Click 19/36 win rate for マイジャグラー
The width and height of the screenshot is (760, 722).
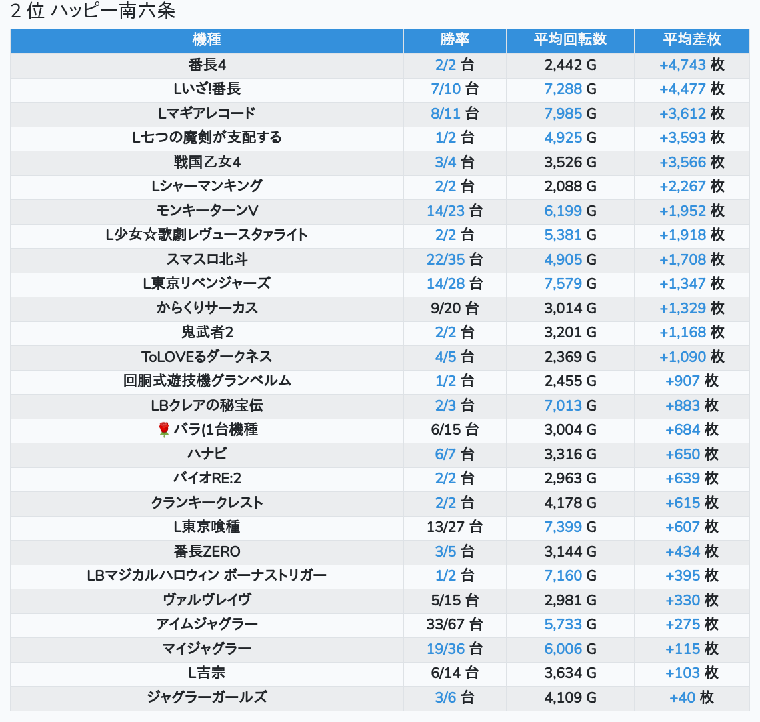[x=445, y=649]
